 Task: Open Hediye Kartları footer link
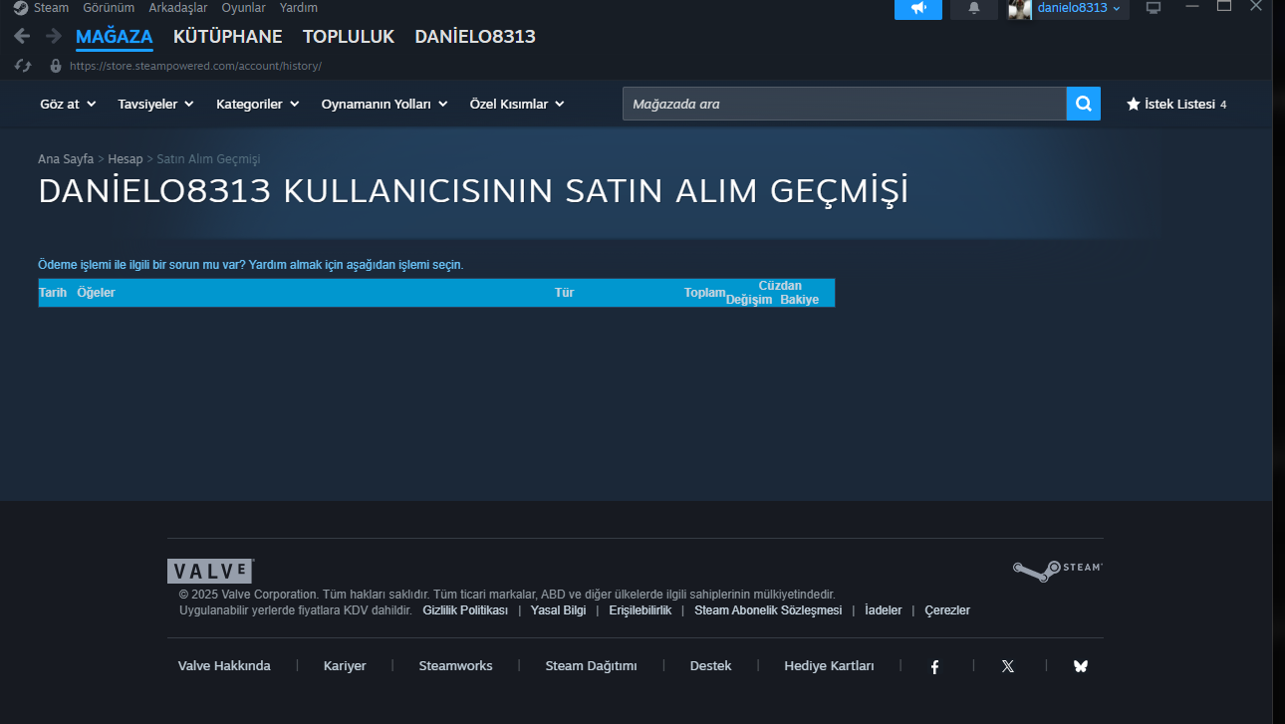pyautogui.click(x=829, y=666)
